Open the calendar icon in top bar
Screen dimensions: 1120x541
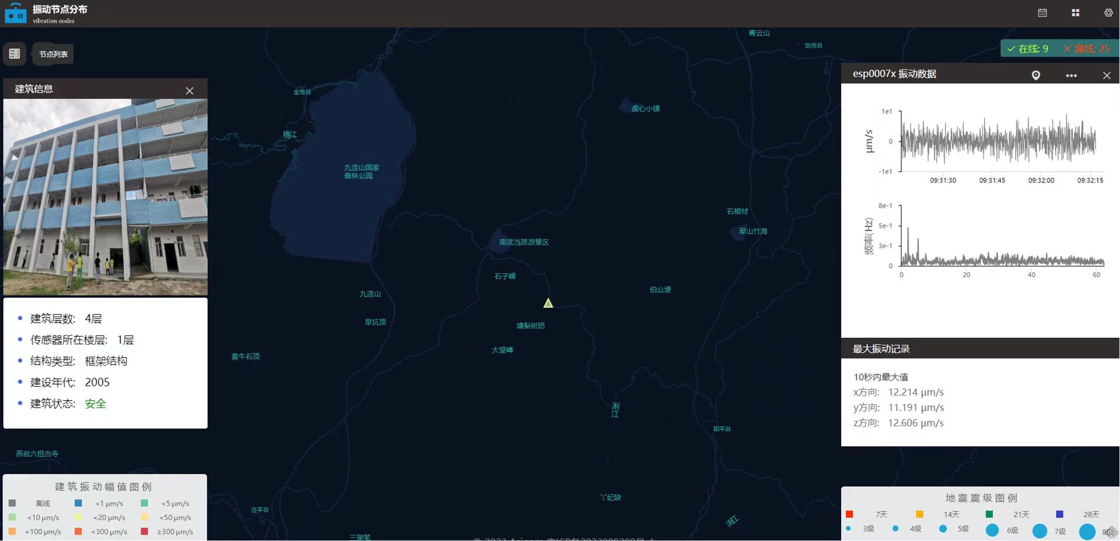(1042, 13)
